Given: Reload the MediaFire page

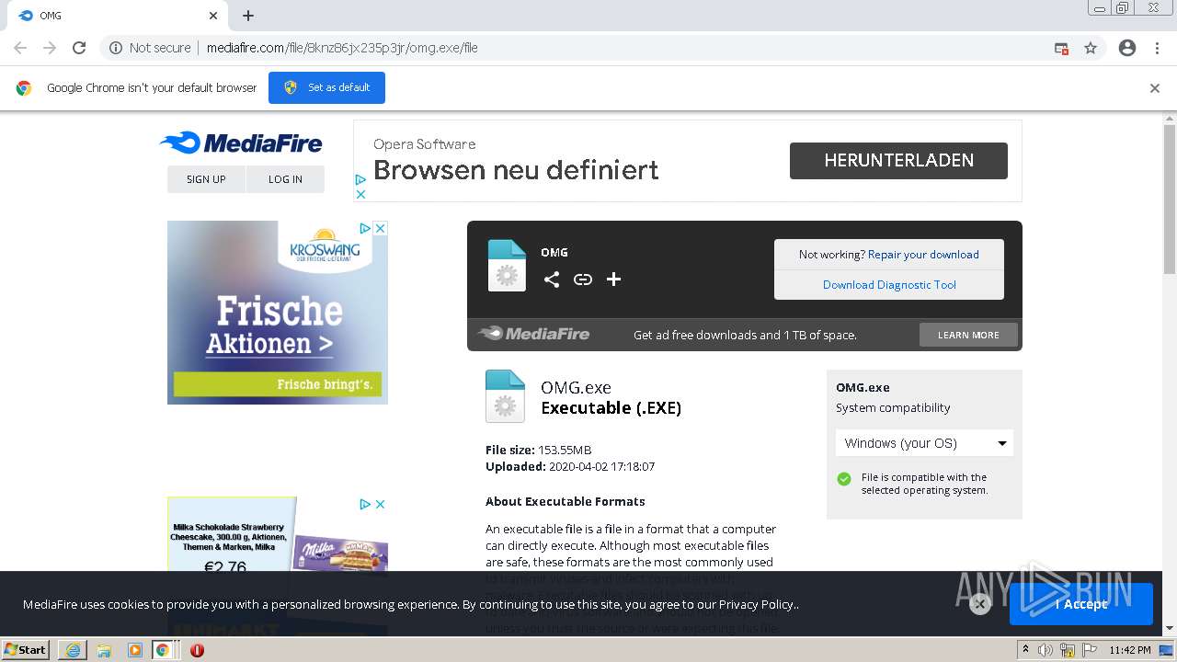Looking at the screenshot, I should point(79,48).
